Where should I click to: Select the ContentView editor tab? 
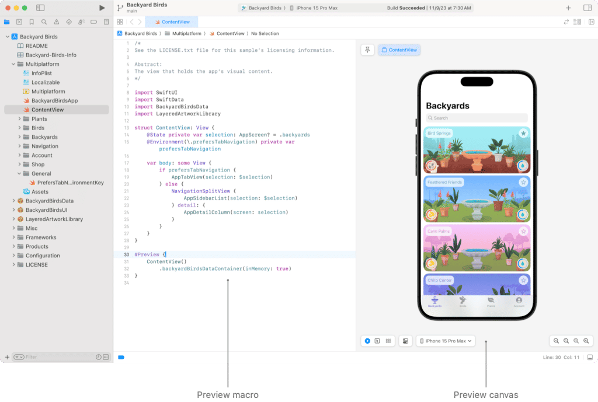pyautogui.click(x=172, y=22)
